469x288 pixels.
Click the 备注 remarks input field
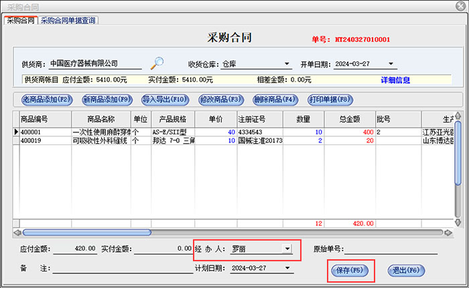click(x=121, y=269)
